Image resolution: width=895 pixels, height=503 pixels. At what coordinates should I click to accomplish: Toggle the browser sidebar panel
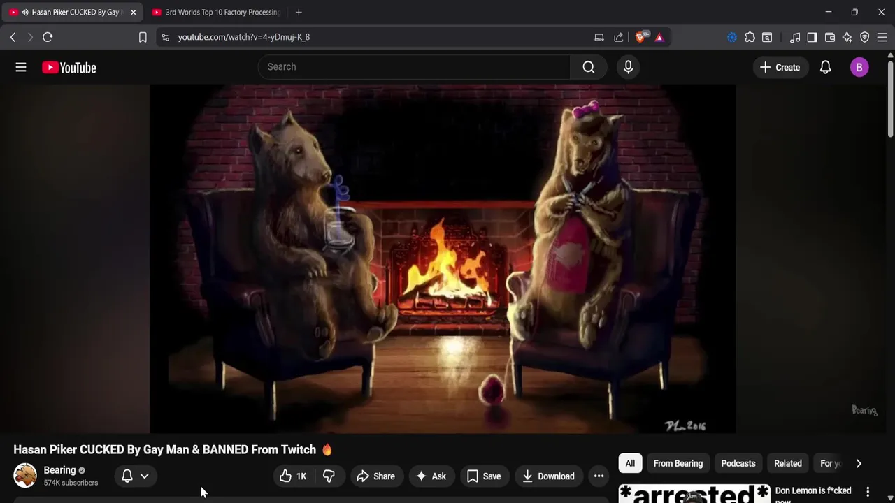812,37
